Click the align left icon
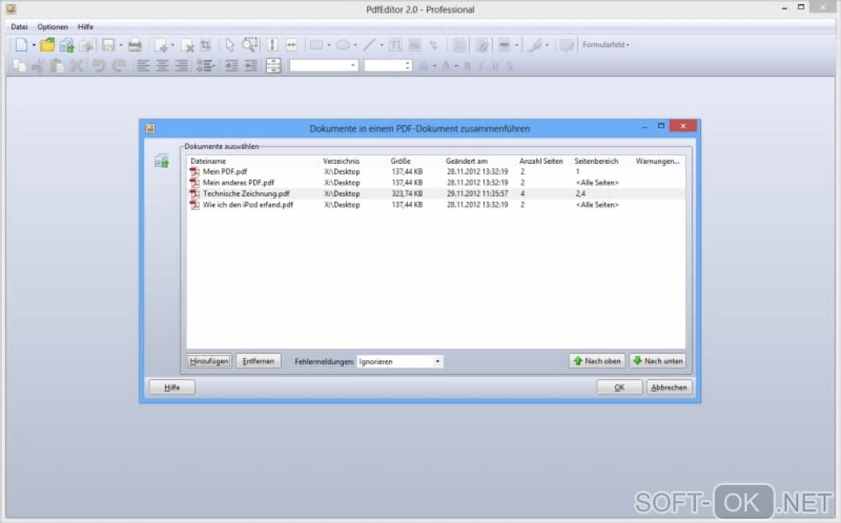 click(x=143, y=66)
